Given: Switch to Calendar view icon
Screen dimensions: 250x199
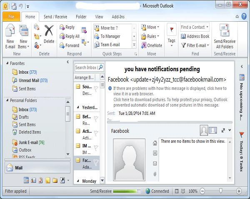Looking at the screenshot, I should pyautogui.click(x=26, y=180).
